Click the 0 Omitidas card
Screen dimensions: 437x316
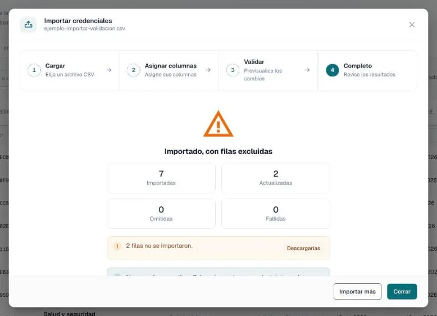coord(161,214)
